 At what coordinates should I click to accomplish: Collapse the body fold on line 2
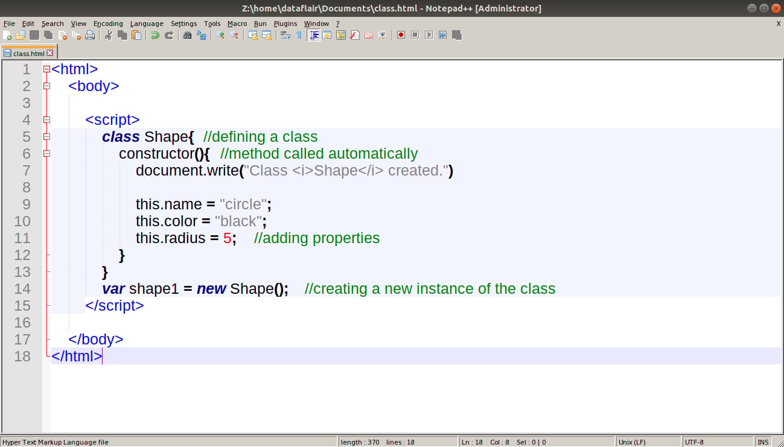pyautogui.click(x=46, y=86)
